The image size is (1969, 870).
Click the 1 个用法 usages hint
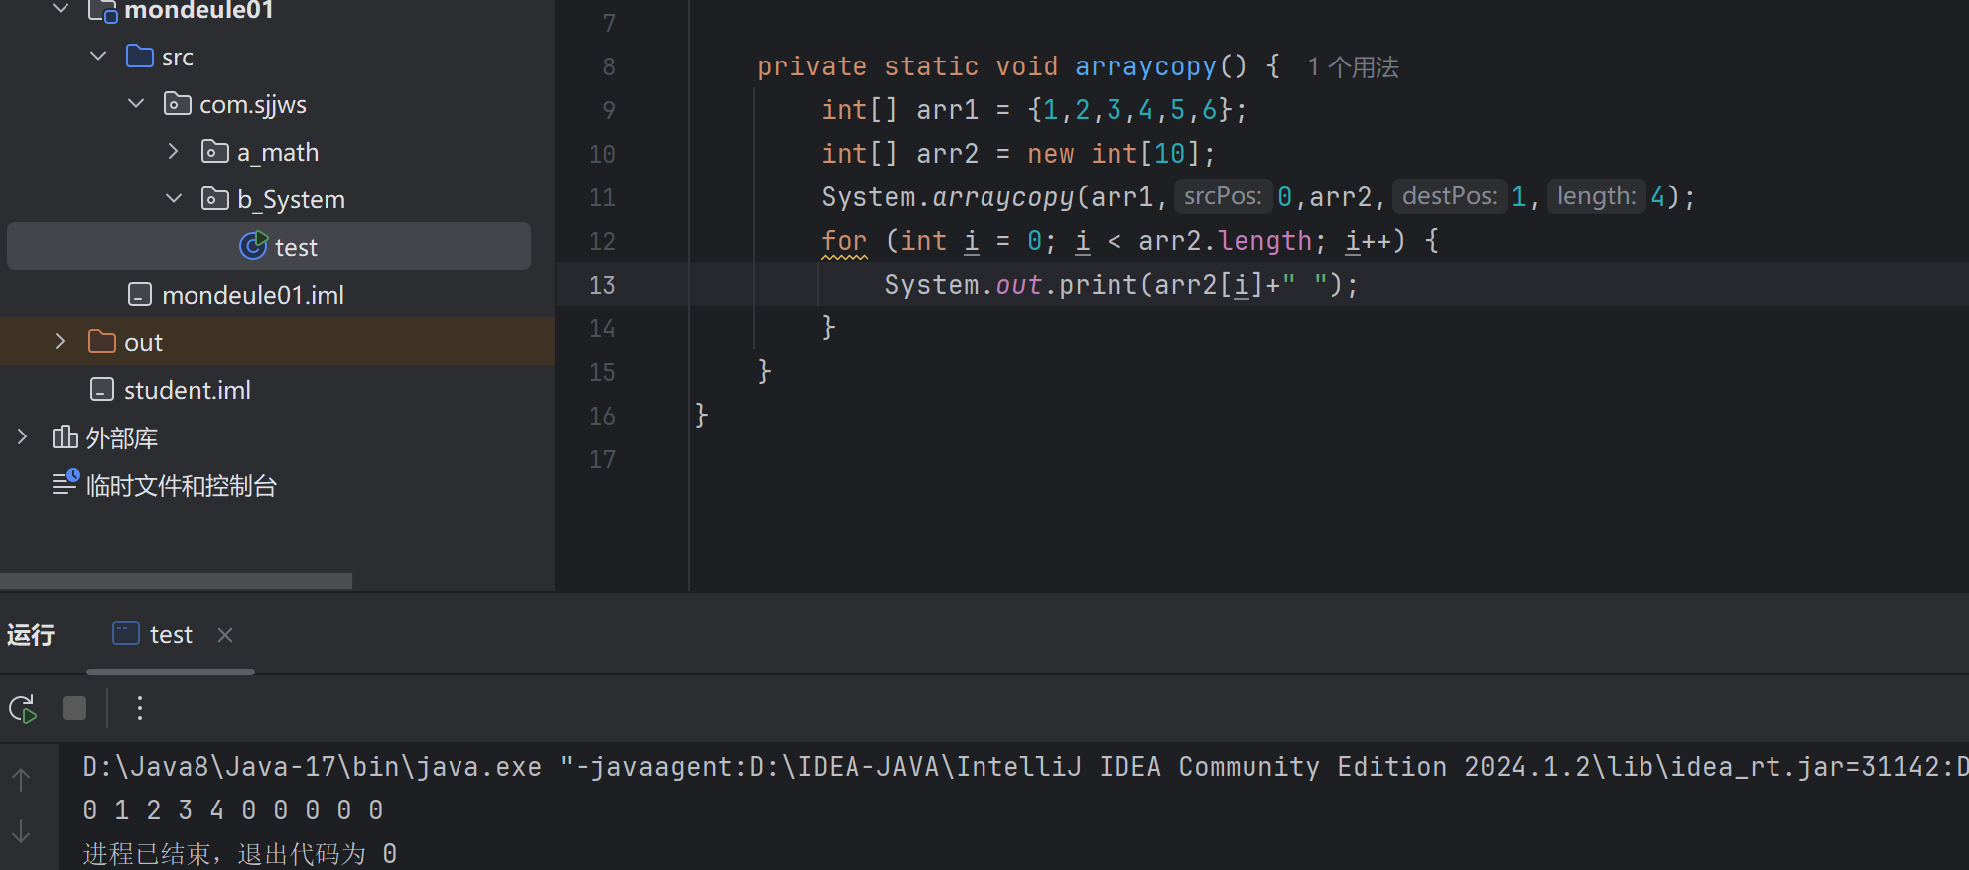1353,67
